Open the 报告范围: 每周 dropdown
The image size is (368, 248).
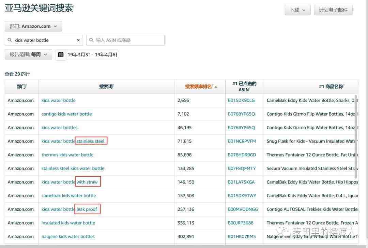(x=28, y=55)
